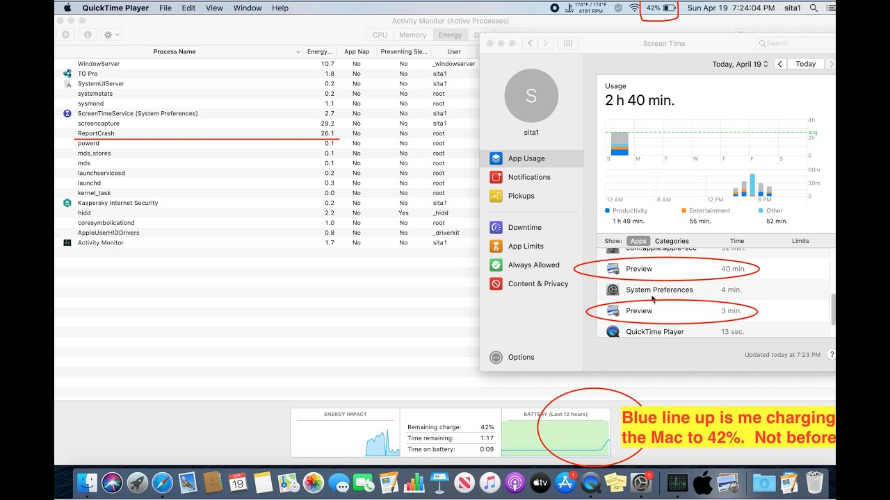
Task: Open App Store from the Dock
Action: click(x=566, y=482)
